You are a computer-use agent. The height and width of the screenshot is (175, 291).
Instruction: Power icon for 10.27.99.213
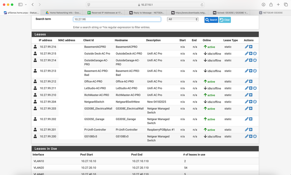click(x=255, y=71)
